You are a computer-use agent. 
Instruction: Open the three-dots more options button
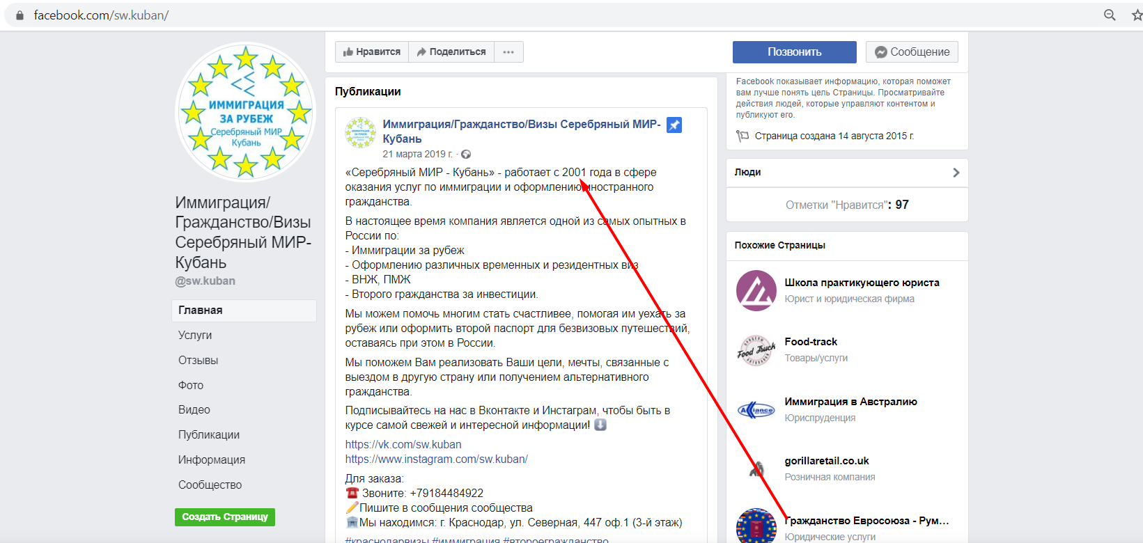tap(508, 52)
